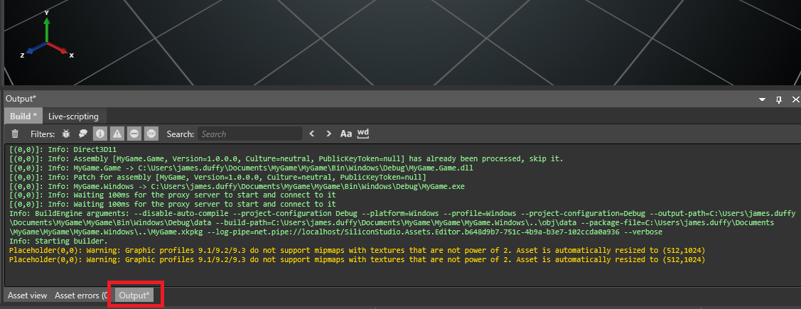Toggle the info messages filter
Image resolution: width=801 pixels, height=309 pixels.
point(100,134)
